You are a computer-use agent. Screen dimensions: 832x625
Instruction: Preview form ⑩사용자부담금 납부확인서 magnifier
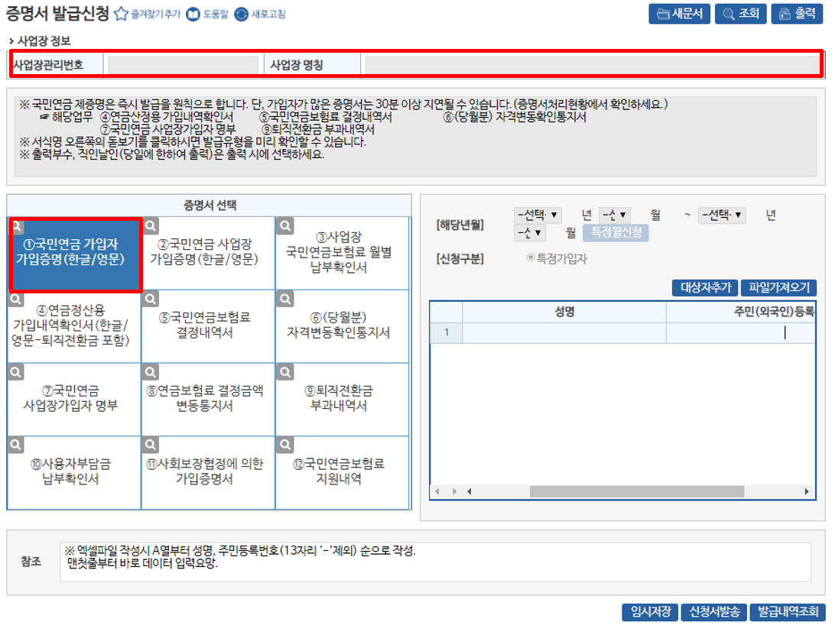click(17, 444)
